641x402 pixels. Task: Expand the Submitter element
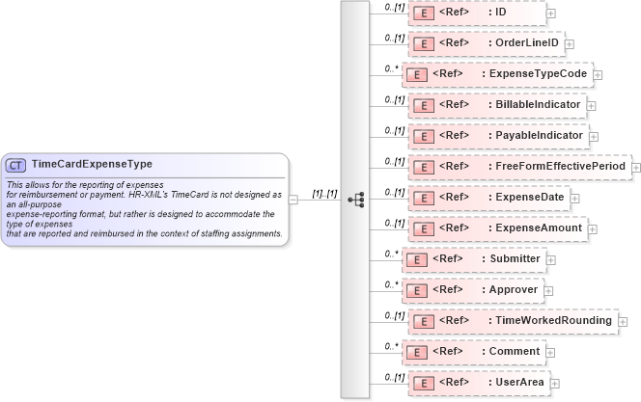[551, 260]
